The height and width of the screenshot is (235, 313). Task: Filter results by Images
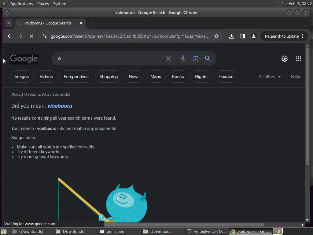tap(22, 76)
